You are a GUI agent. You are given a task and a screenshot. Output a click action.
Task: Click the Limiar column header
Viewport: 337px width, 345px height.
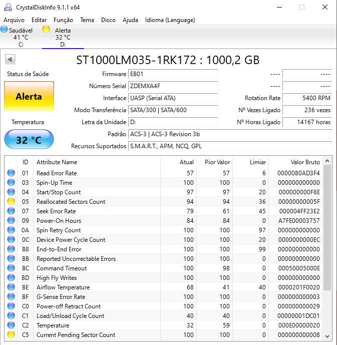click(251, 162)
